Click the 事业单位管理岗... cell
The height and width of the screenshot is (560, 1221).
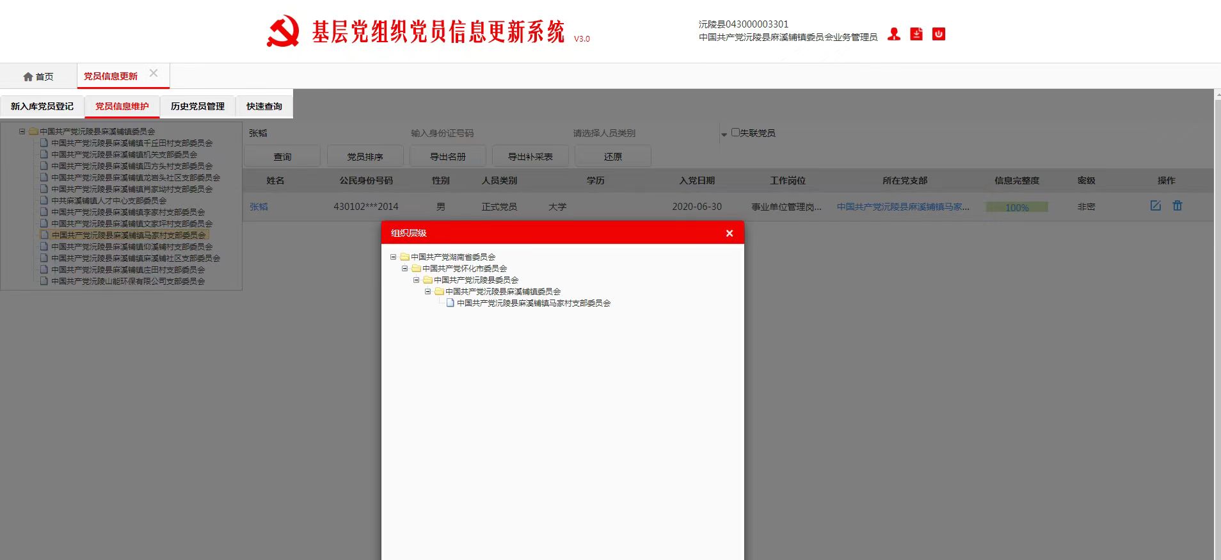click(786, 207)
